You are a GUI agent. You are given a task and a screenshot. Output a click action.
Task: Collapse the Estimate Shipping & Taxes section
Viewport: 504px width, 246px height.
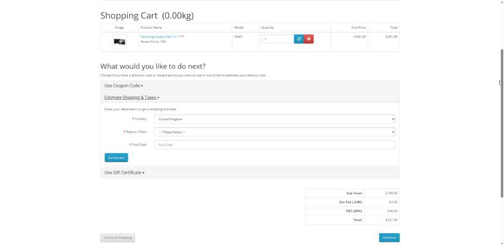point(132,97)
